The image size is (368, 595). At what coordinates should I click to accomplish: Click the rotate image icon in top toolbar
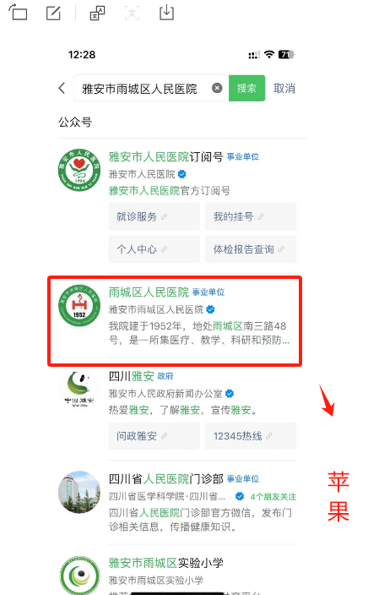(x=18, y=12)
